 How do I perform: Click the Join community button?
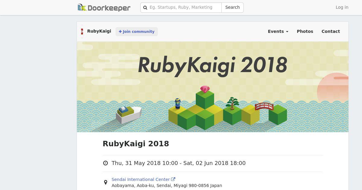pyautogui.click(x=137, y=32)
